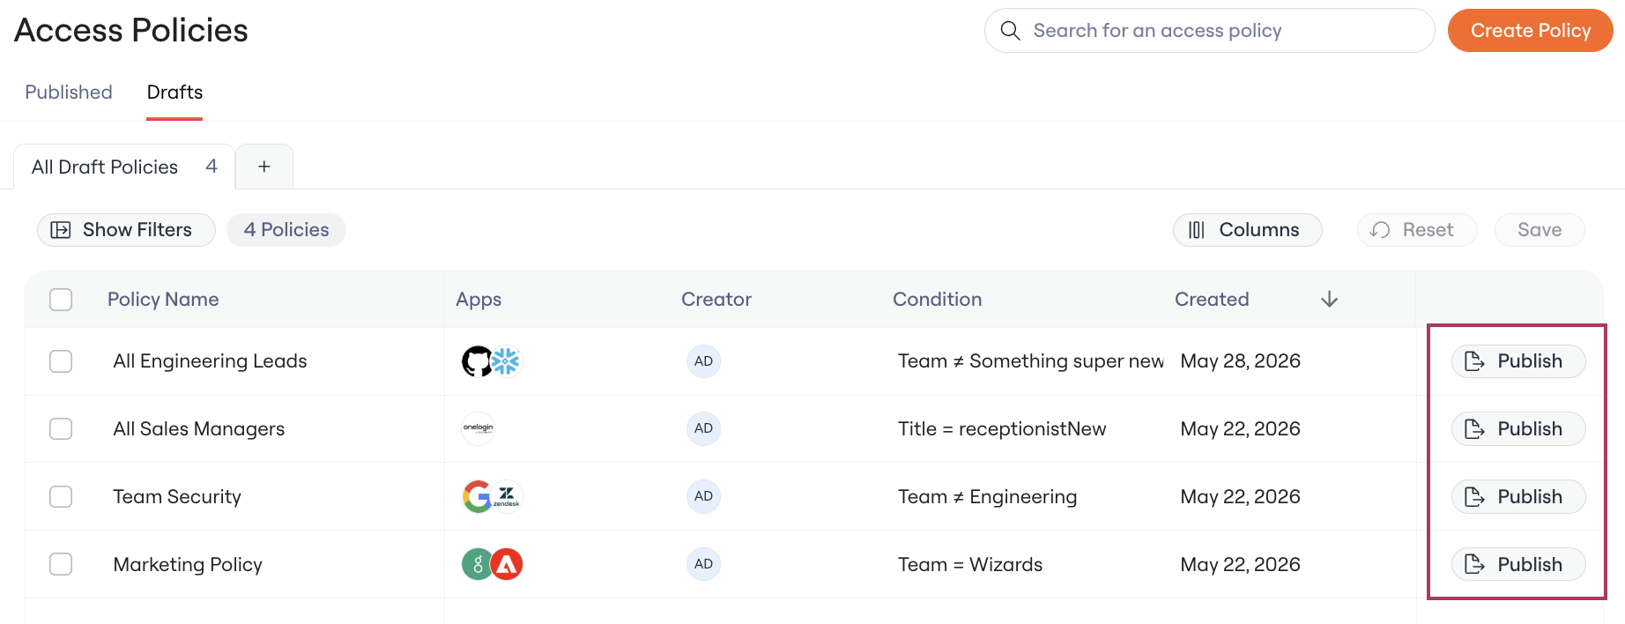Open the All Draft Policies view tab
The width and height of the screenshot is (1625, 624).
pos(124,167)
